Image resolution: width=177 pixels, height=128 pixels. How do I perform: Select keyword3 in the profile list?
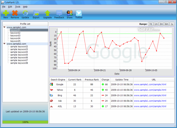click(x=15, y=36)
